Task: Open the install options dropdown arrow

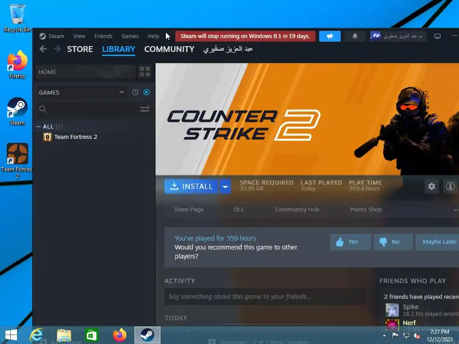Action: [x=225, y=186]
